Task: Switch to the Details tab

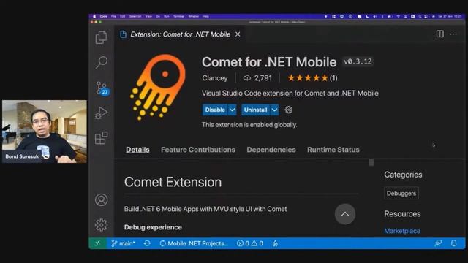Action: point(137,150)
